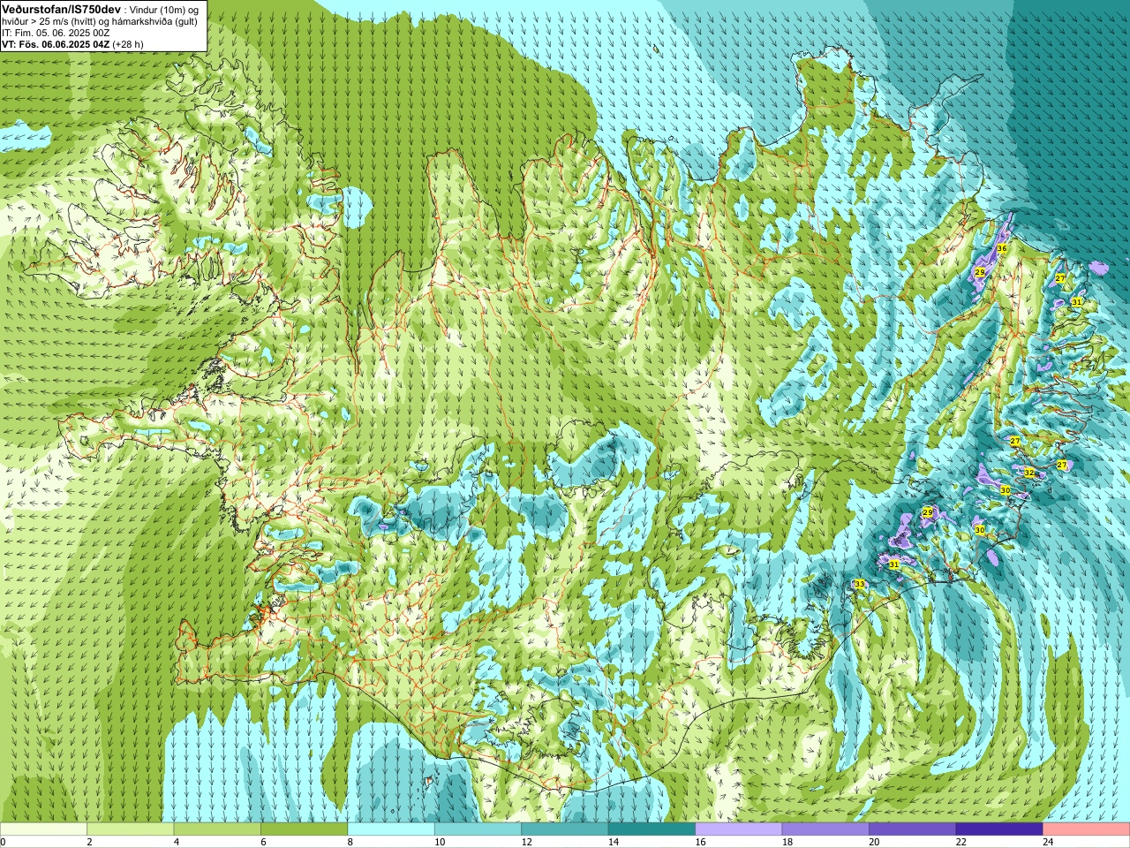Click the 0–2 m/s pale yellow legend swatch

pos(43,829)
